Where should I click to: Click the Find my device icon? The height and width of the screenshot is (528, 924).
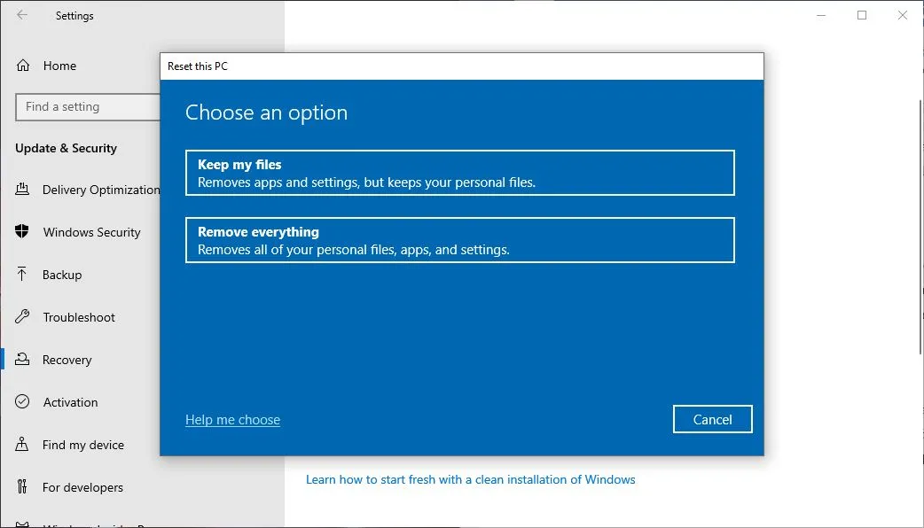click(x=25, y=445)
